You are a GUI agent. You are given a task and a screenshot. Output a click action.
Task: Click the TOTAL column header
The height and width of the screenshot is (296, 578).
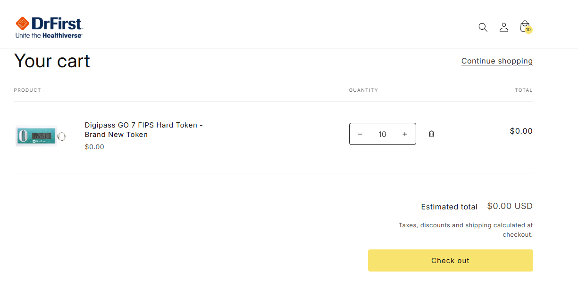click(523, 90)
